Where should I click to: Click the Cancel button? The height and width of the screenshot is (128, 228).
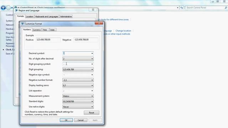coord(81,120)
